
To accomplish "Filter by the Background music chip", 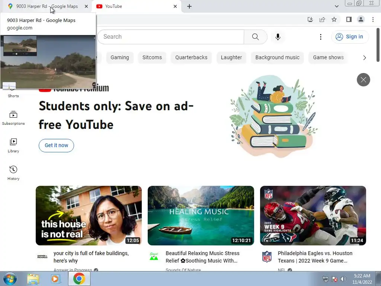I will pos(277,57).
